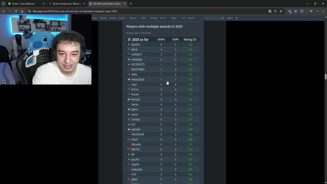Click the Rating 3.0 column header
327x184 pixels.
click(x=190, y=40)
